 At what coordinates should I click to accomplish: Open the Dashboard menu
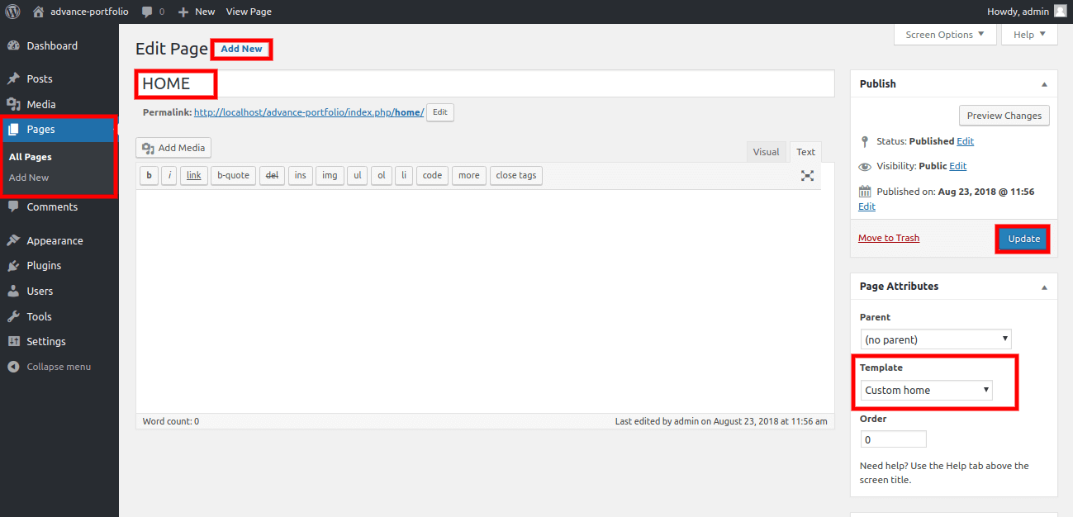pyautogui.click(x=52, y=45)
